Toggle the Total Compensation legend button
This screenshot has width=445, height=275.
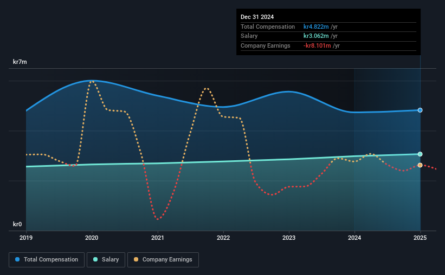[47, 260]
